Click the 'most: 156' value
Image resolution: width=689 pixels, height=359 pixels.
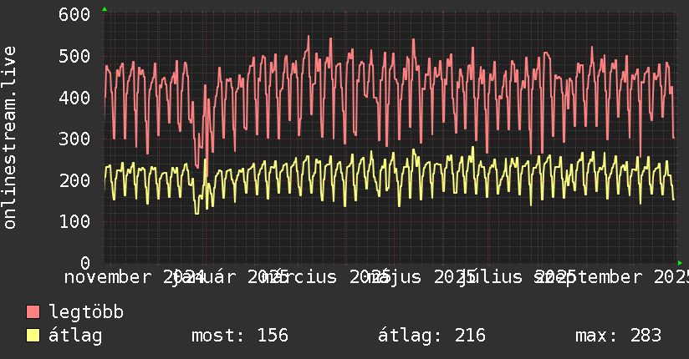[x=240, y=336]
